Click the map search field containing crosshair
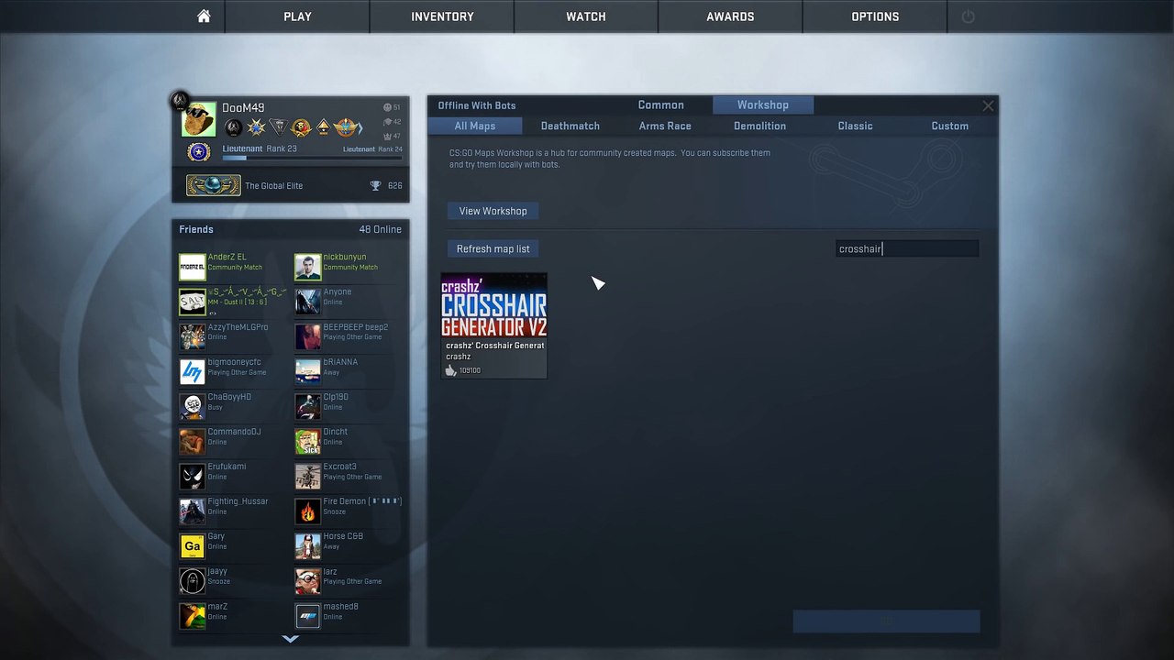 [907, 248]
